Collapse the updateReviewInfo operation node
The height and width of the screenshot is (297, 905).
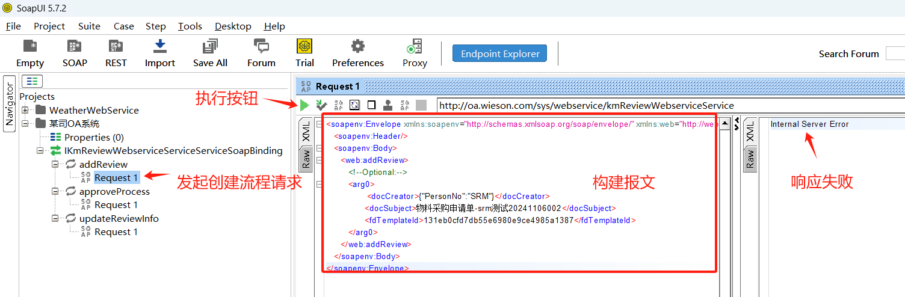(x=55, y=218)
